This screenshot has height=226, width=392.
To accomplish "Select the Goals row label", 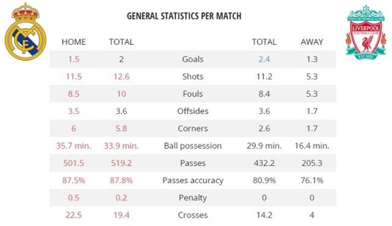I will pyautogui.click(x=193, y=59).
